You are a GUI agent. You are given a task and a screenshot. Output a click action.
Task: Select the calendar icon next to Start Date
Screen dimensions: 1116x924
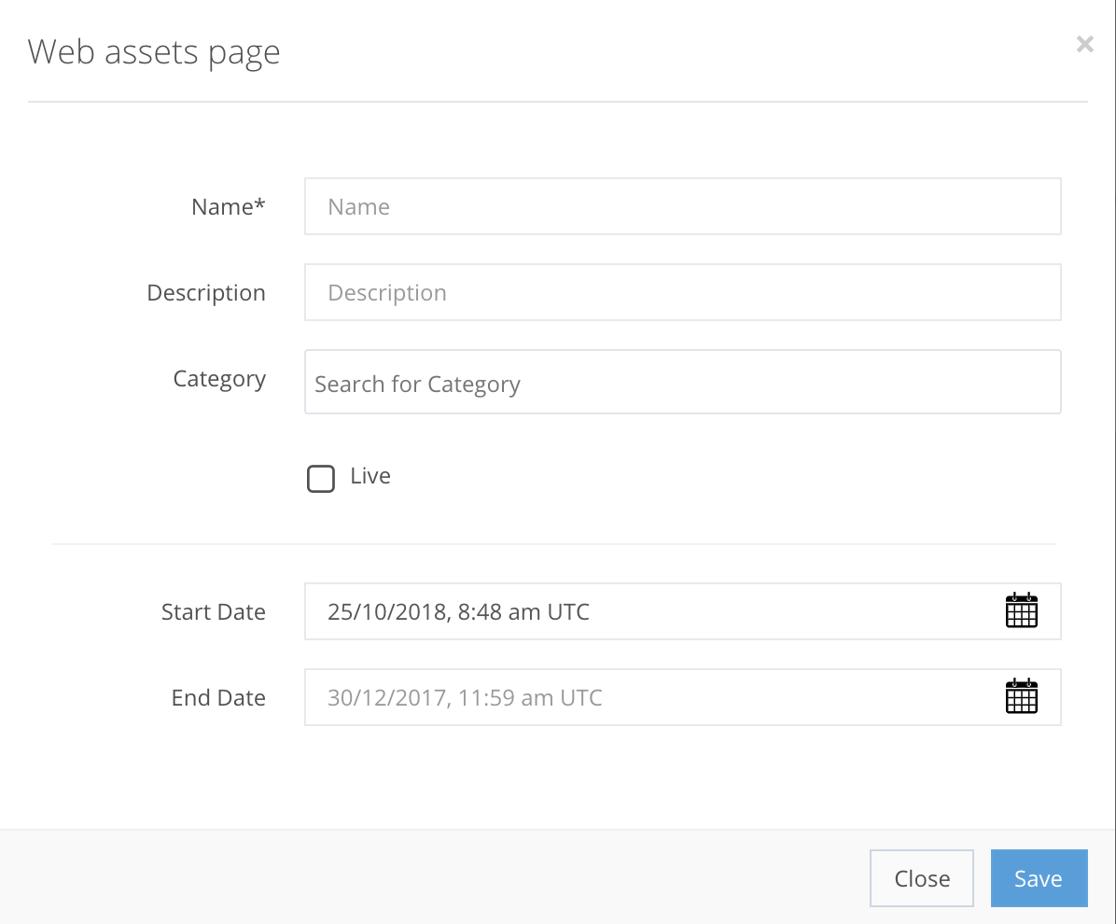tap(1021, 610)
